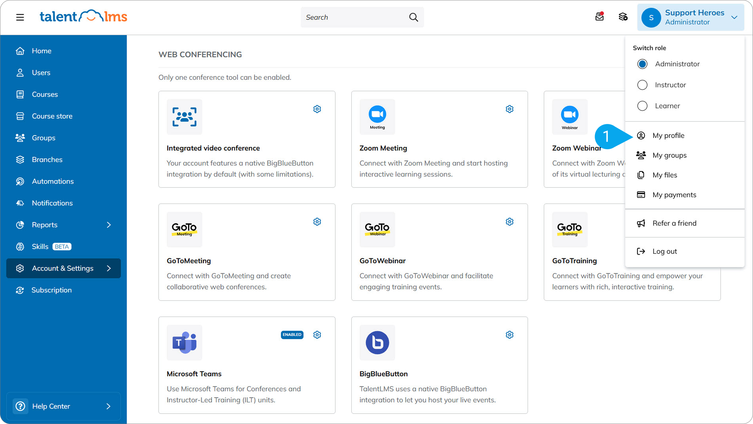Click the ENABLED badge on Microsoft Teams
The image size is (753, 424).
point(292,335)
